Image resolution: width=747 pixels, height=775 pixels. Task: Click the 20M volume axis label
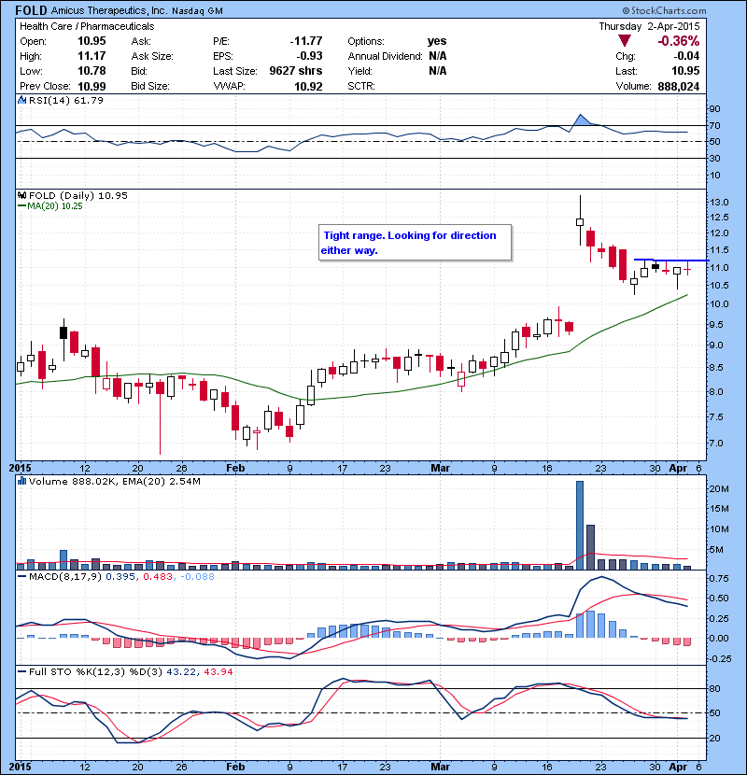[x=719, y=489]
